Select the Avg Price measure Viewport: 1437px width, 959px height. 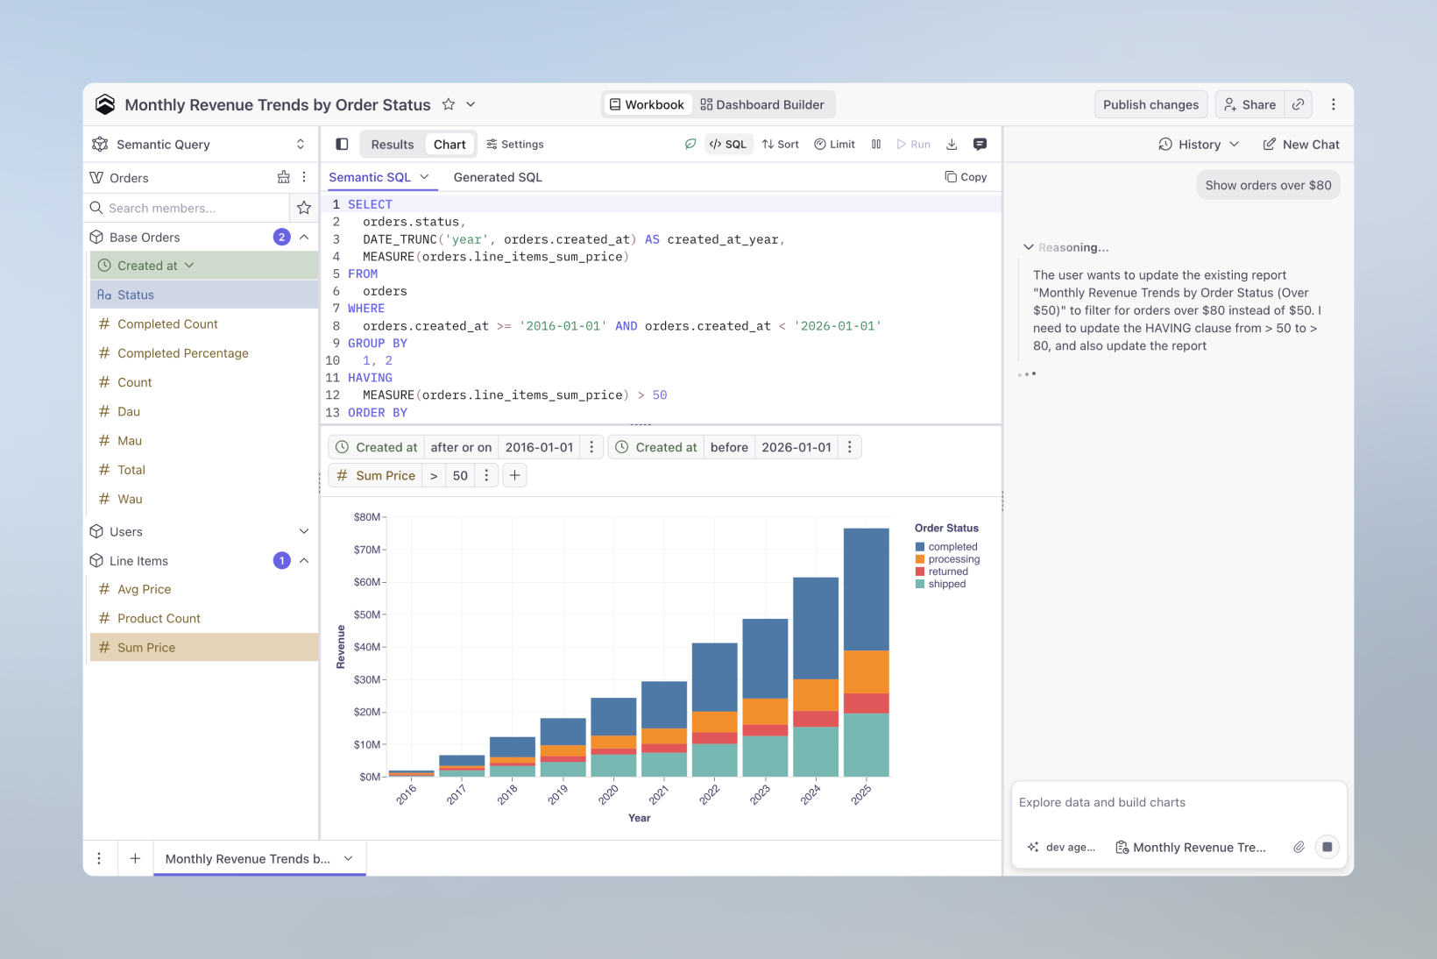pyautogui.click(x=203, y=589)
